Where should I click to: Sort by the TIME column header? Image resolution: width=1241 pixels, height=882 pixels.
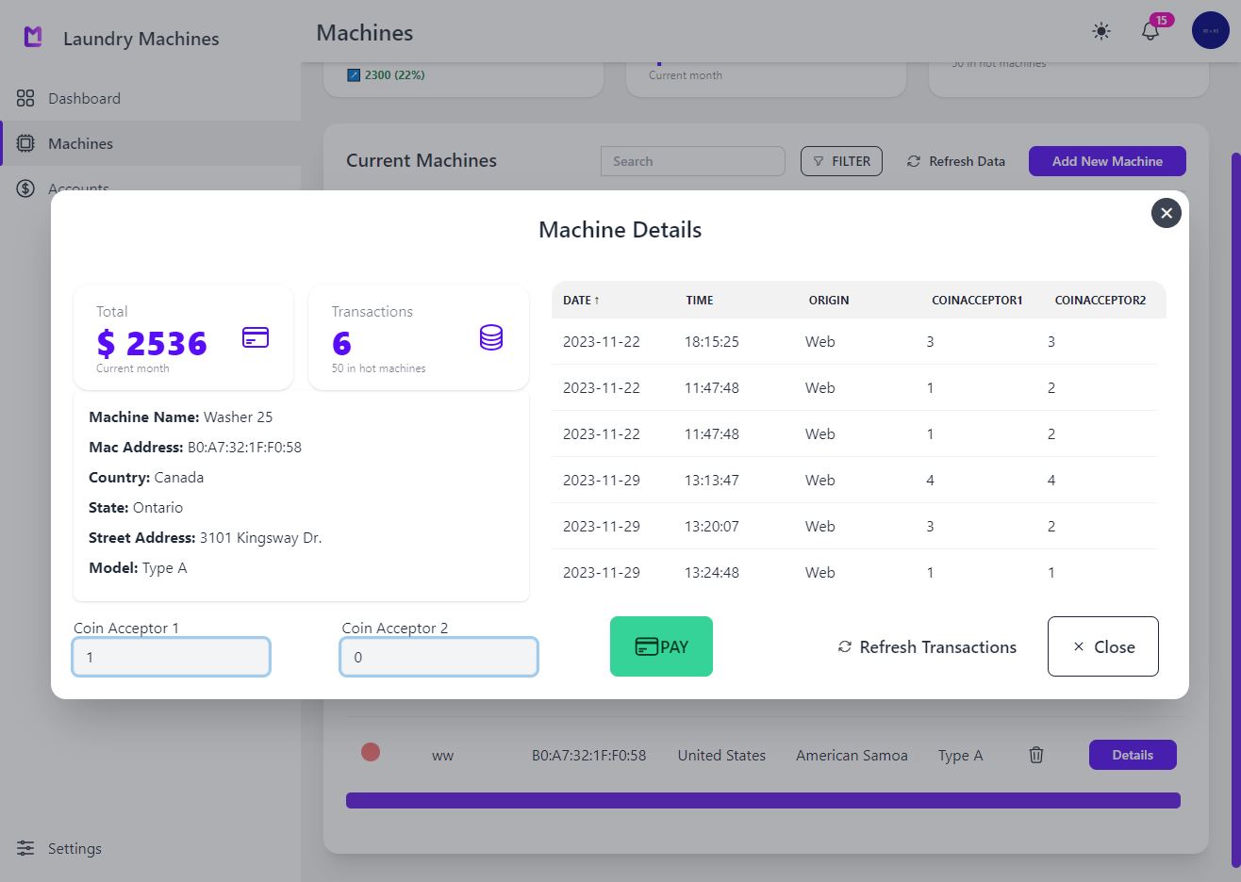[x=700, y=301]
